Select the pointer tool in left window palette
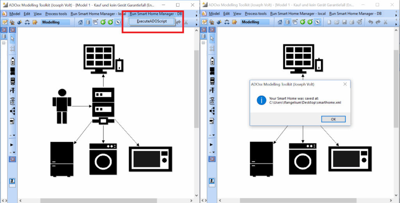Screen dimensions: 400x203 [x=13, y=39]
